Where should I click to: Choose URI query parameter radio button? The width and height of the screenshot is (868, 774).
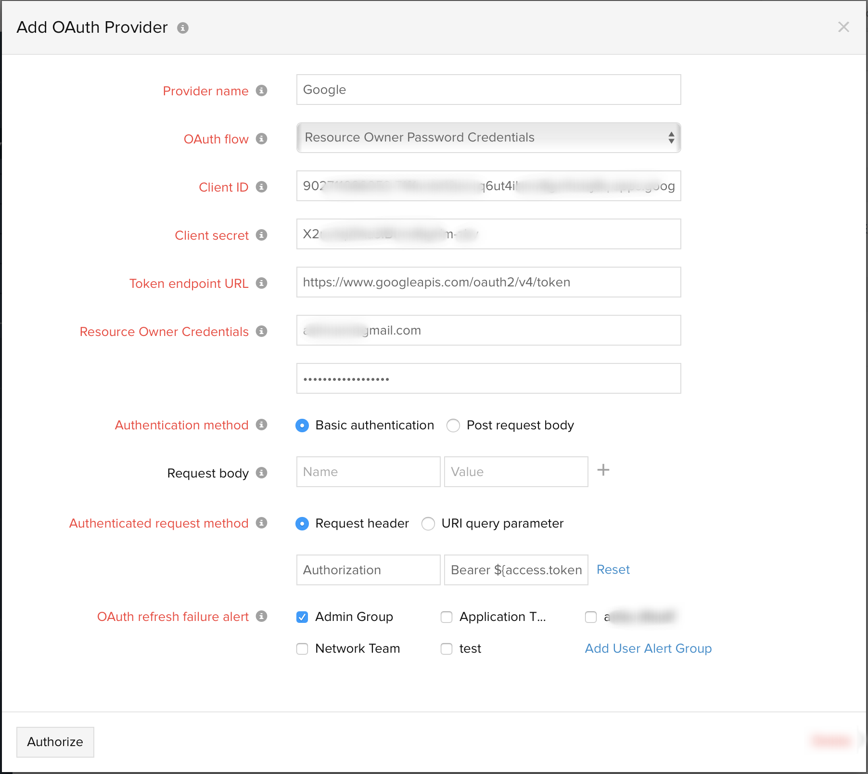click(x=428, y=524)
